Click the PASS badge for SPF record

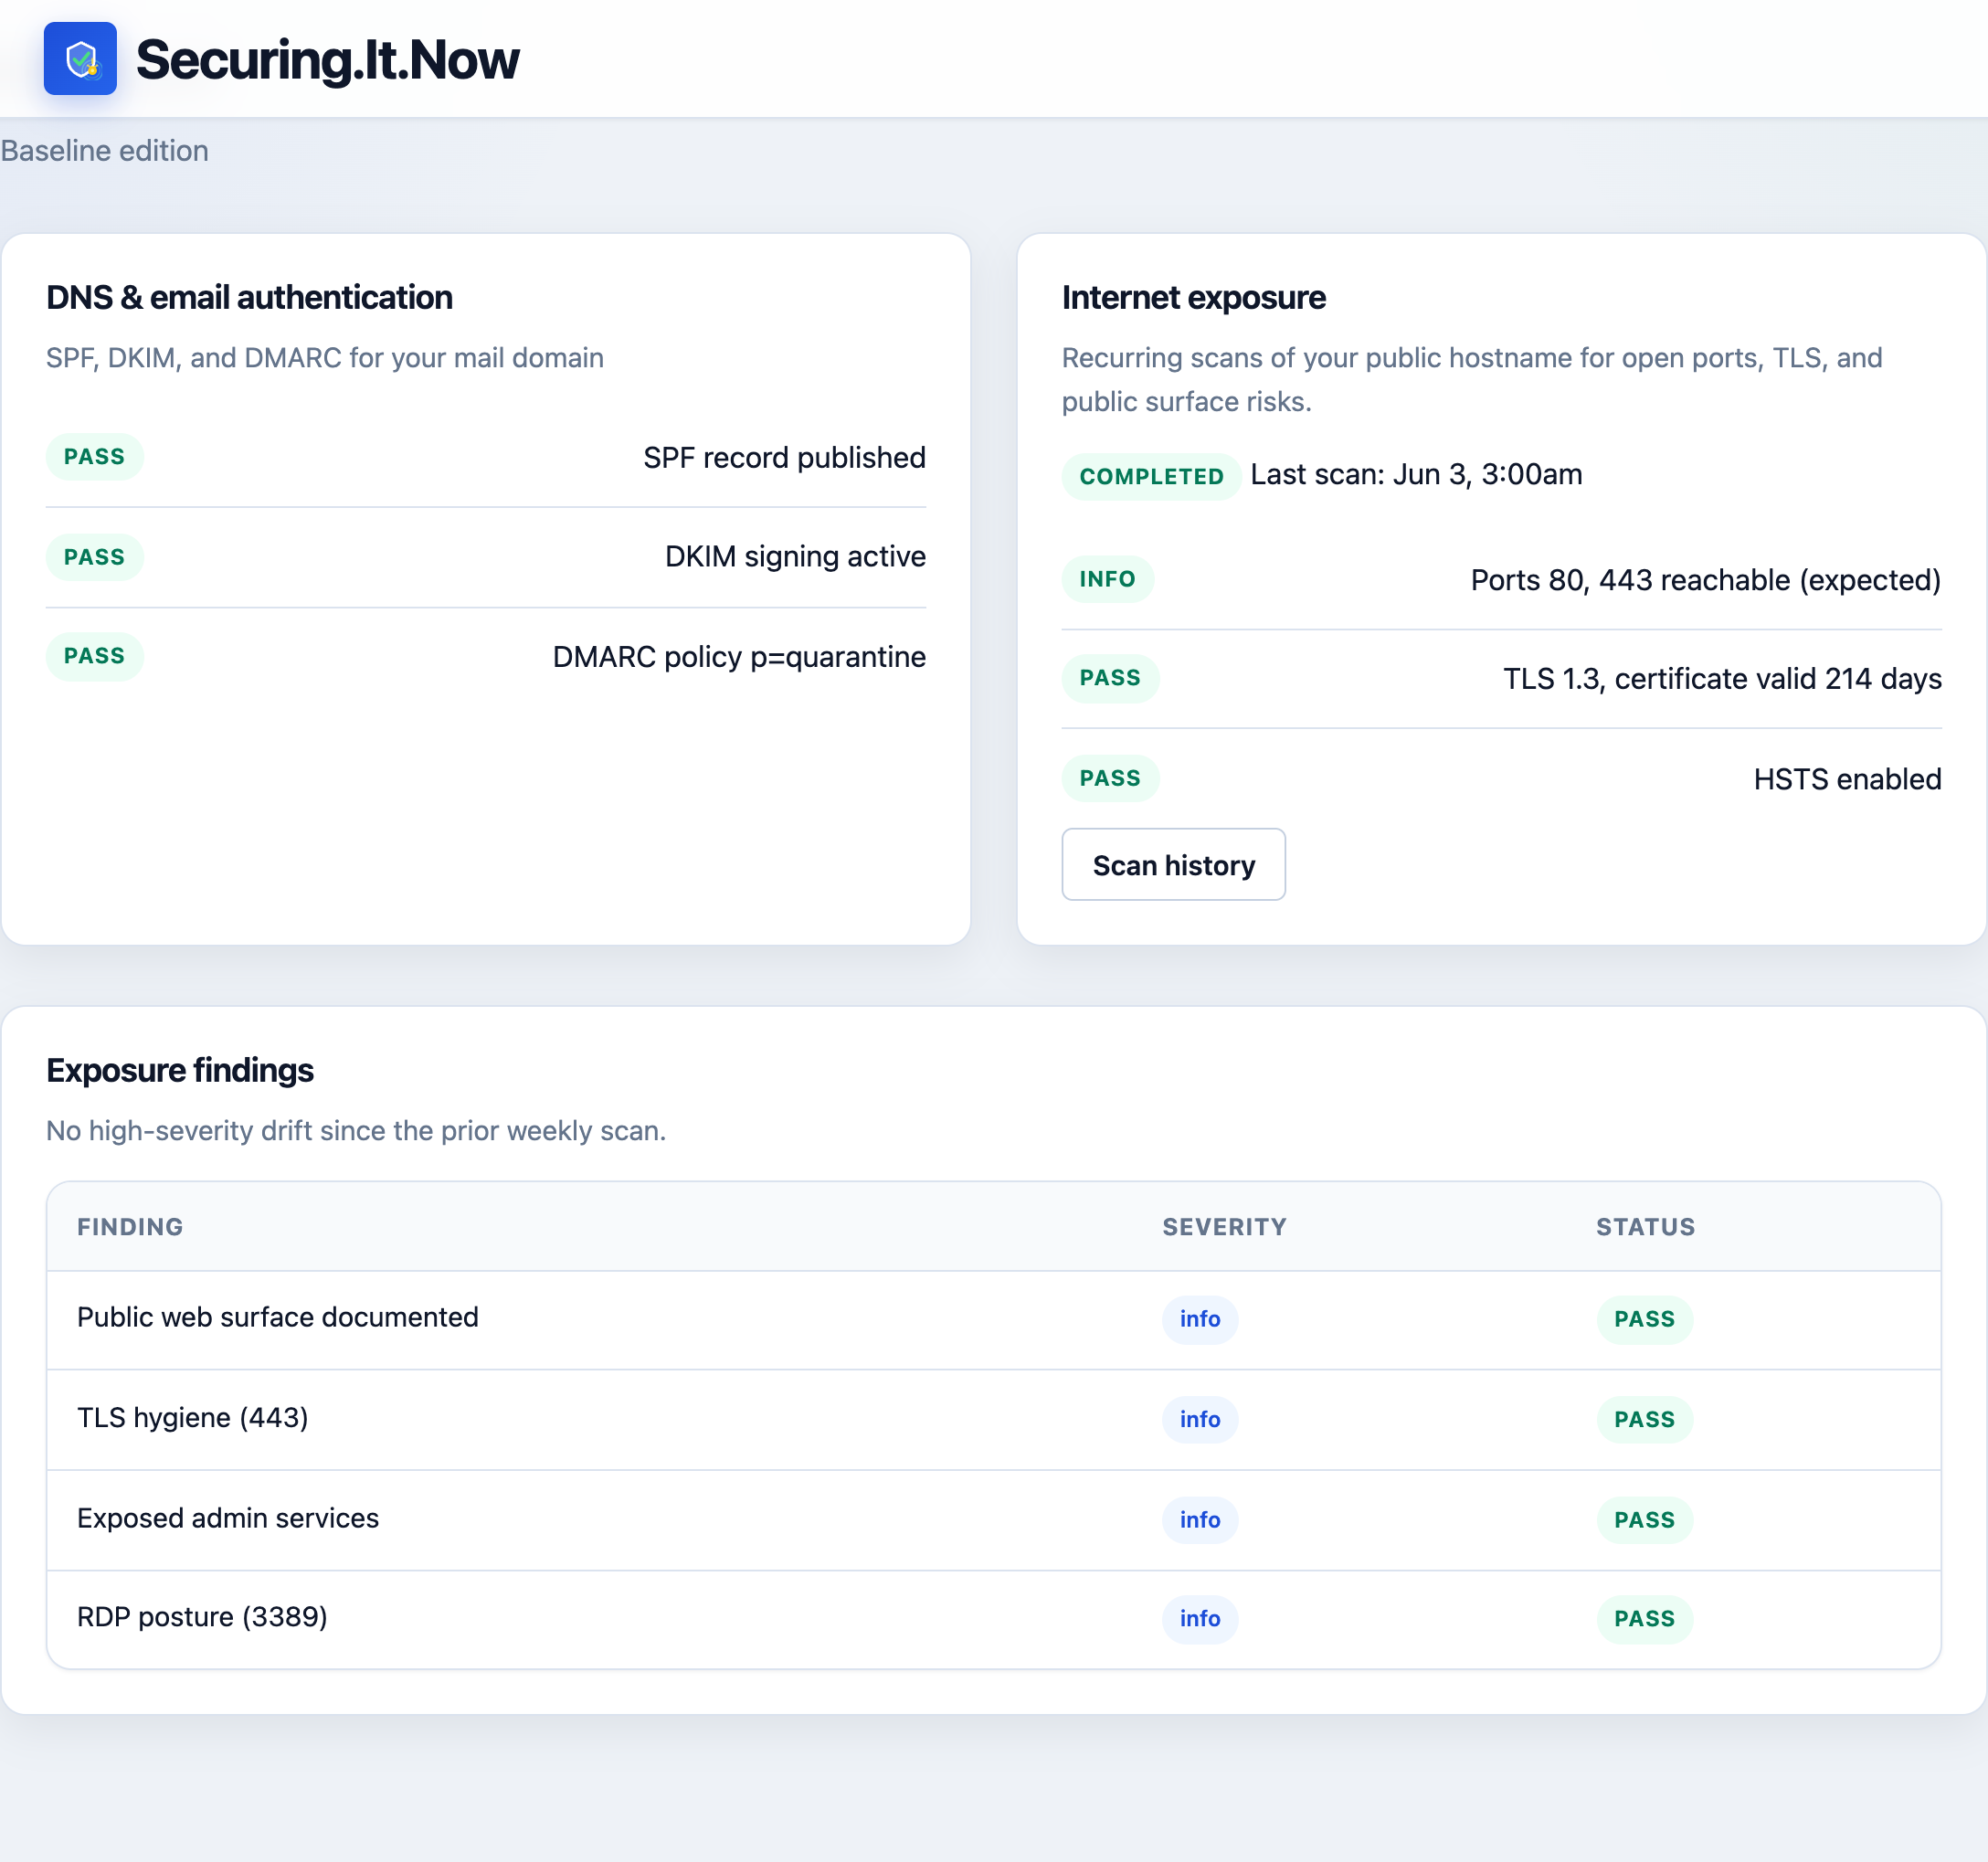94,457
